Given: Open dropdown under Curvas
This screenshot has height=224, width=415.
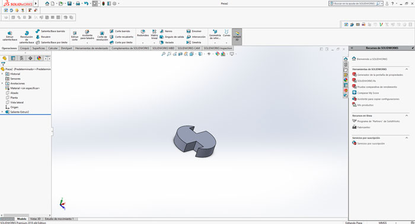Looking at the screenshot, I should tap(226, 43).
